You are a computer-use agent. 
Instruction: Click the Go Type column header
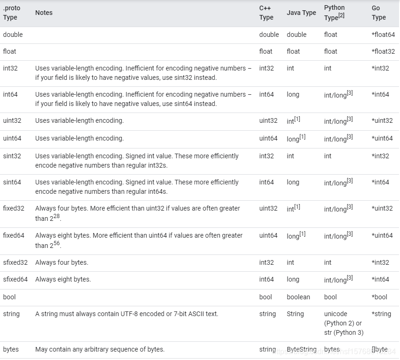pos(379,13)
